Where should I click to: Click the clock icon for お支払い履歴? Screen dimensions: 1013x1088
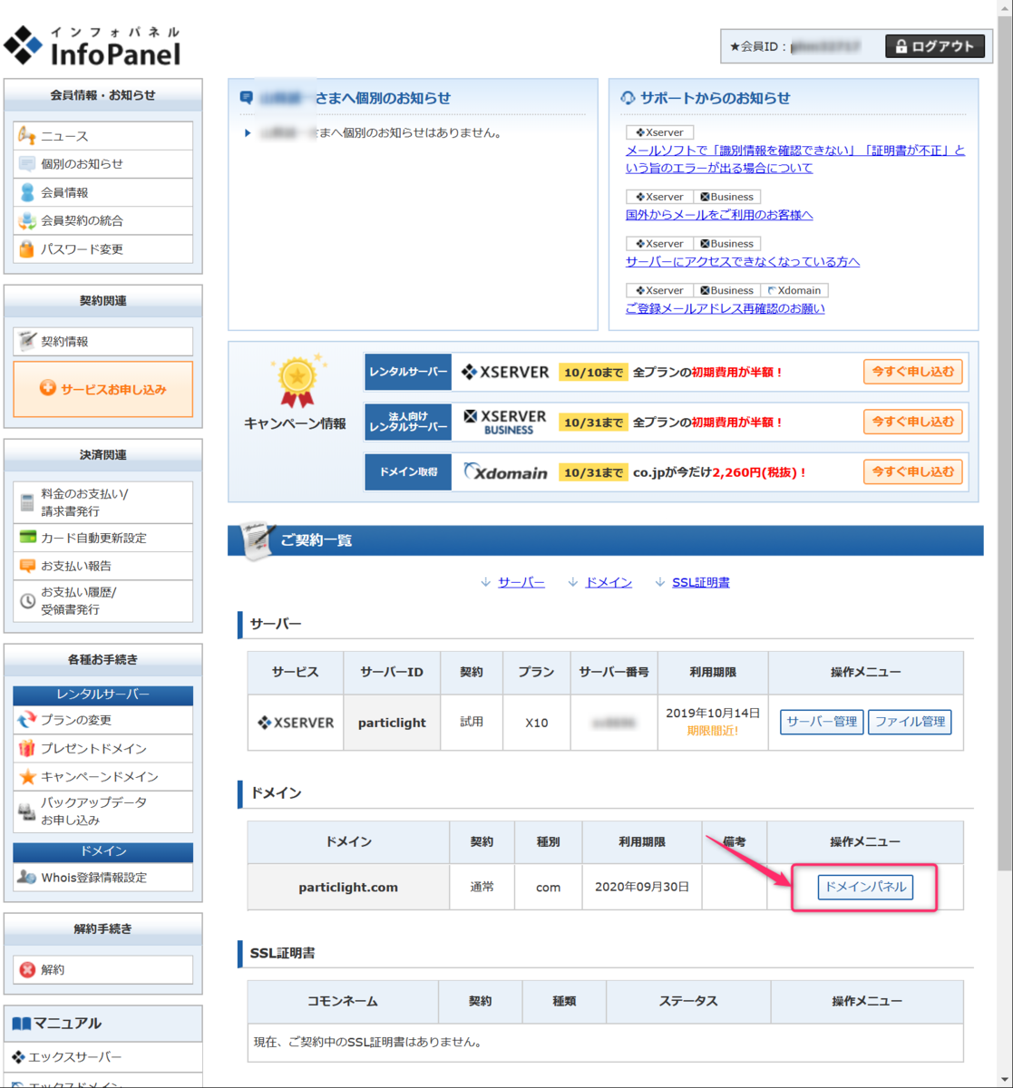(x=27, y=601)
